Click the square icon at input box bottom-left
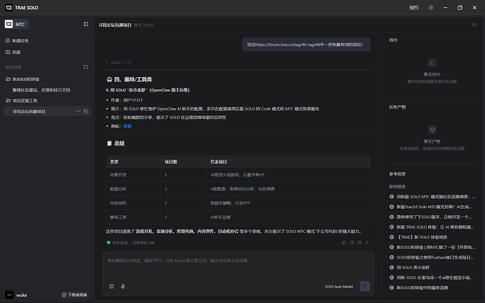The height and width of the screenshot is (303, 485). click(x=112, y=286)
